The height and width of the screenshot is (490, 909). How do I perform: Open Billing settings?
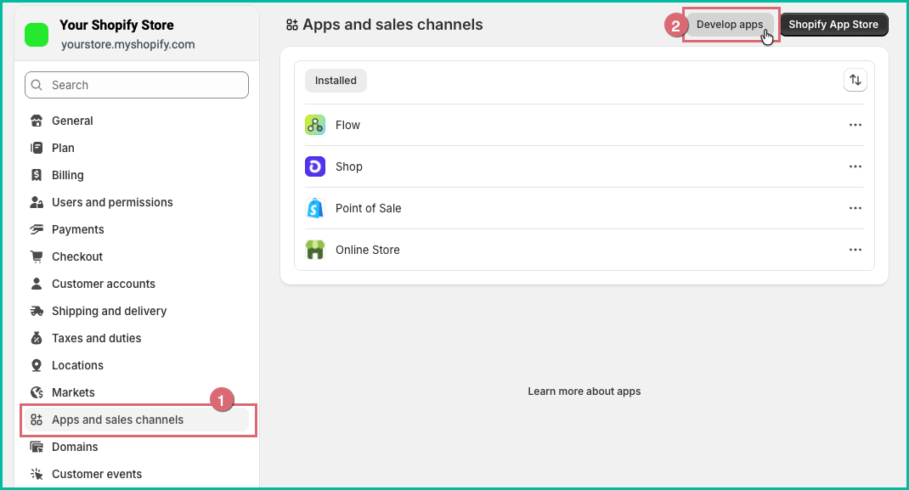point(136,175)
